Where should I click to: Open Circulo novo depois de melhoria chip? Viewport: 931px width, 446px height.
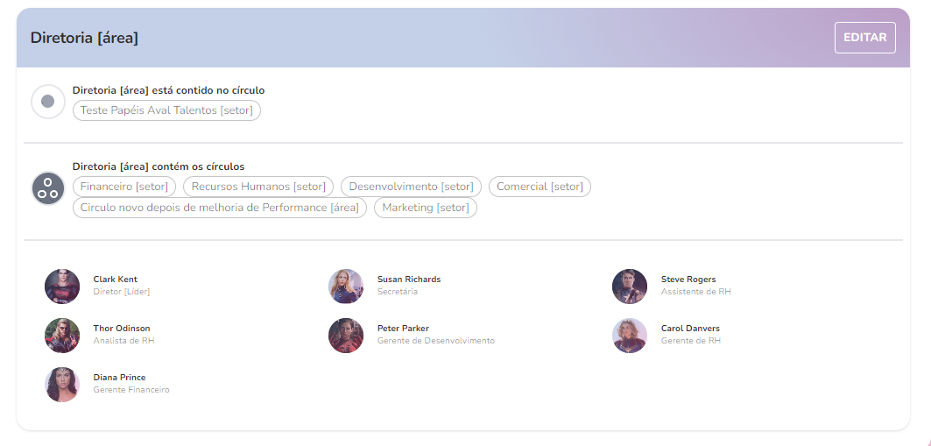pyautogui.click(x=219, y=208)
